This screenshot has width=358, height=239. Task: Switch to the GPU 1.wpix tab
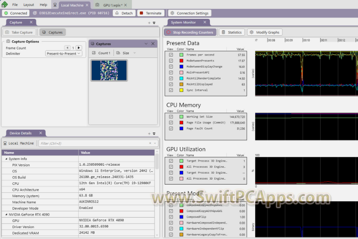[x=113, y=4]
